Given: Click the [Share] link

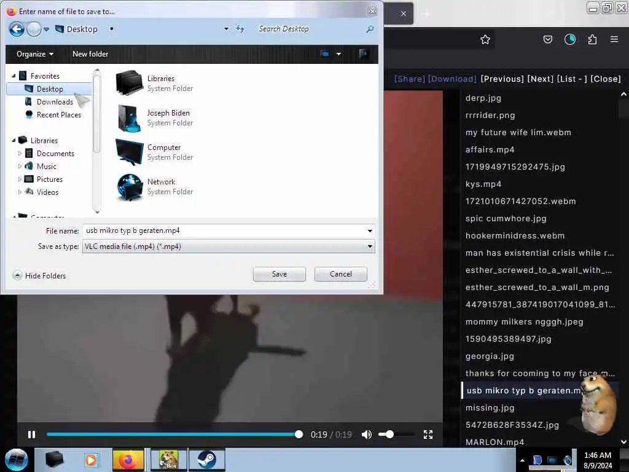Looking at the screenshot, I should pyautogui.click(x=410, y=79).
